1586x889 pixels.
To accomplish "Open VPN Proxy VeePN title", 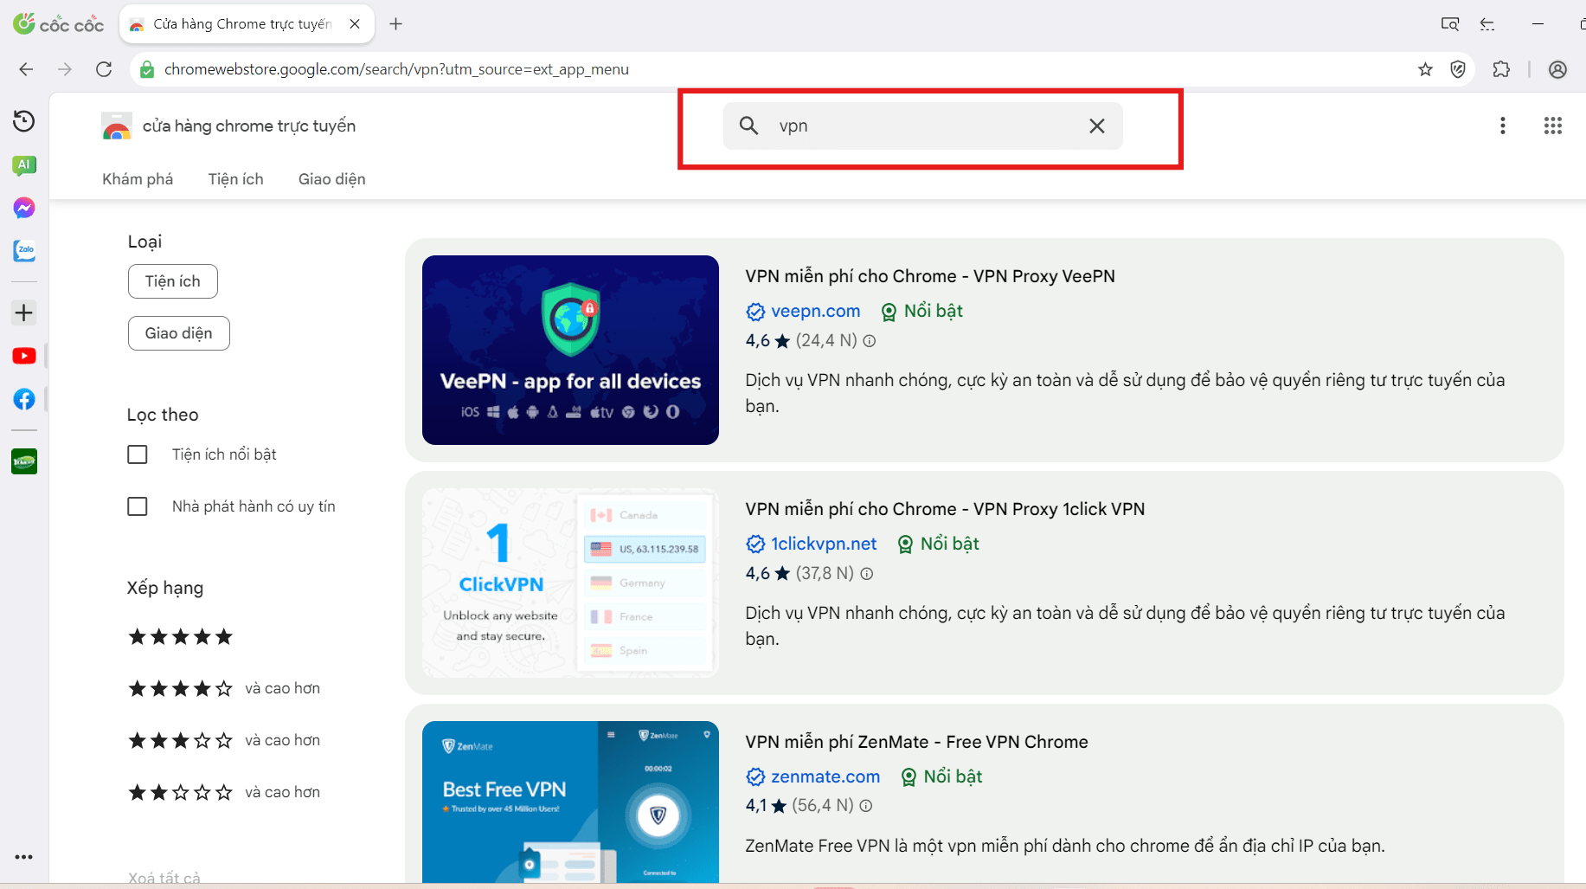I will (x=930, y=276).
